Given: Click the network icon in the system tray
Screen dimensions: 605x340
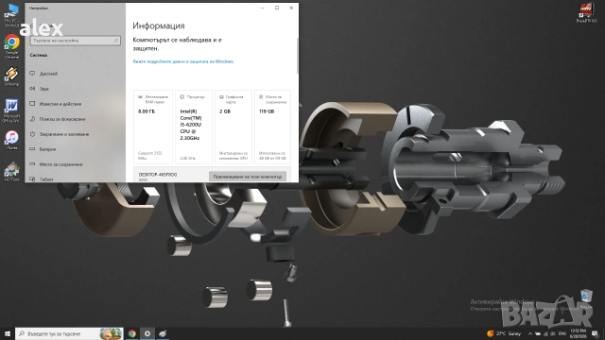Looking at the screenshot, I should (545, 333).
